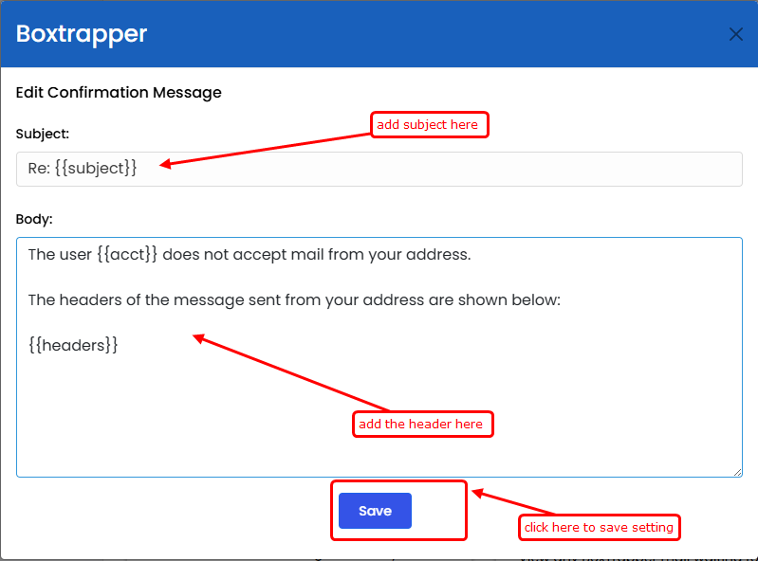Select the 'add the header here' annotation box
This screenshot has width=758, height=561.
pyautogui.click(x=423, y=424)
